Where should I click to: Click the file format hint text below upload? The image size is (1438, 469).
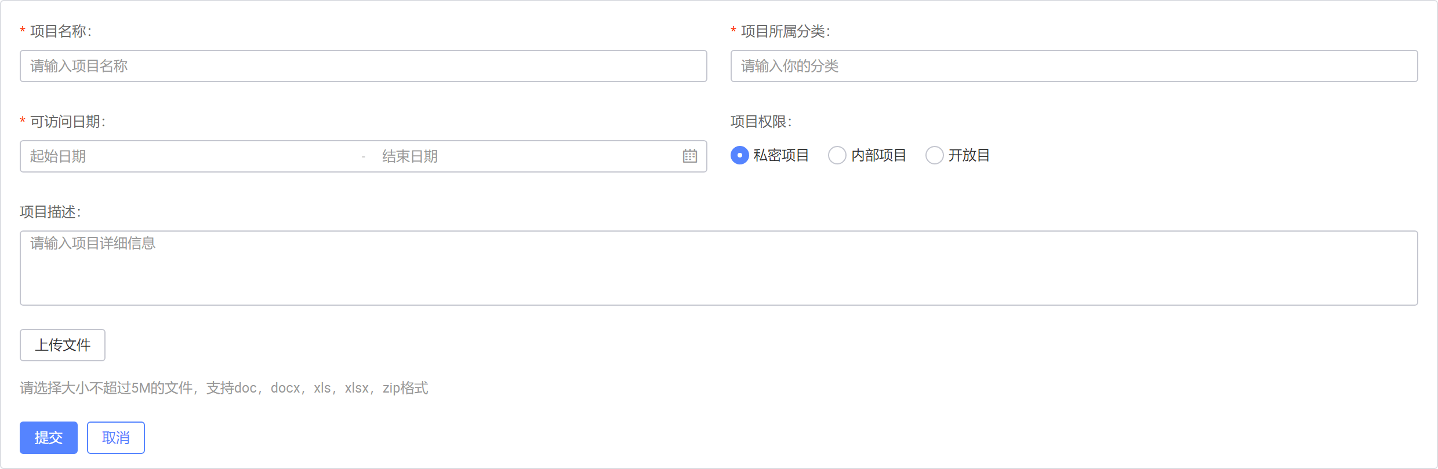(x=223, y=388)
